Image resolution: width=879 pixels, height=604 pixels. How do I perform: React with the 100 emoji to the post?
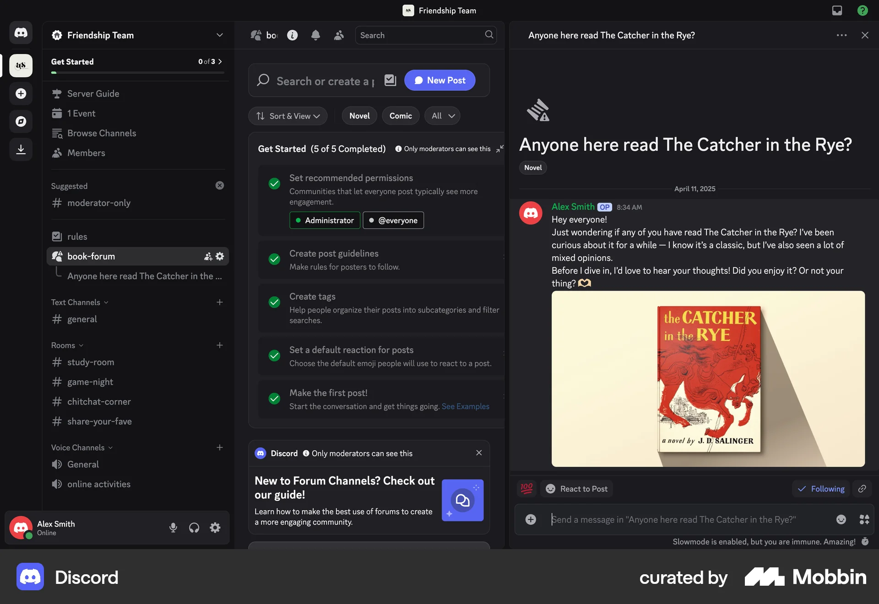pyautogui.click(x=526, y=488)
